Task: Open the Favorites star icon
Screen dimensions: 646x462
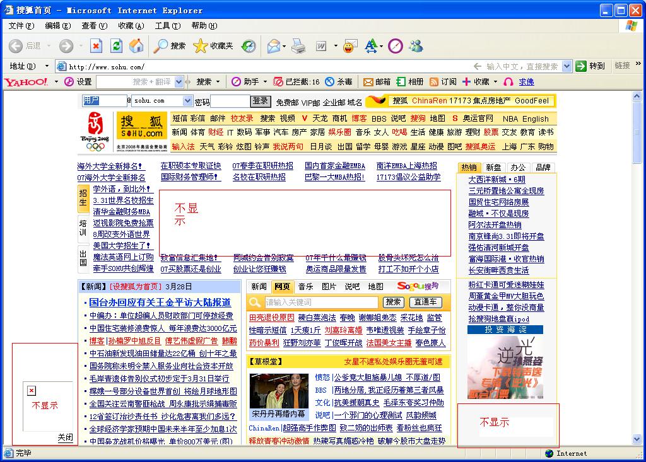Action: 200,46
